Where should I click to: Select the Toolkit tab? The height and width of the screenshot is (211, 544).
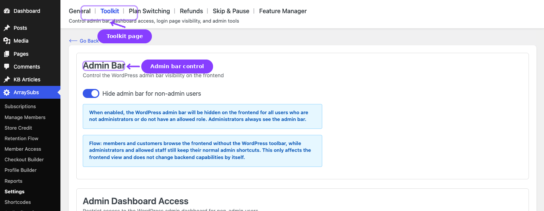[110, 11]
